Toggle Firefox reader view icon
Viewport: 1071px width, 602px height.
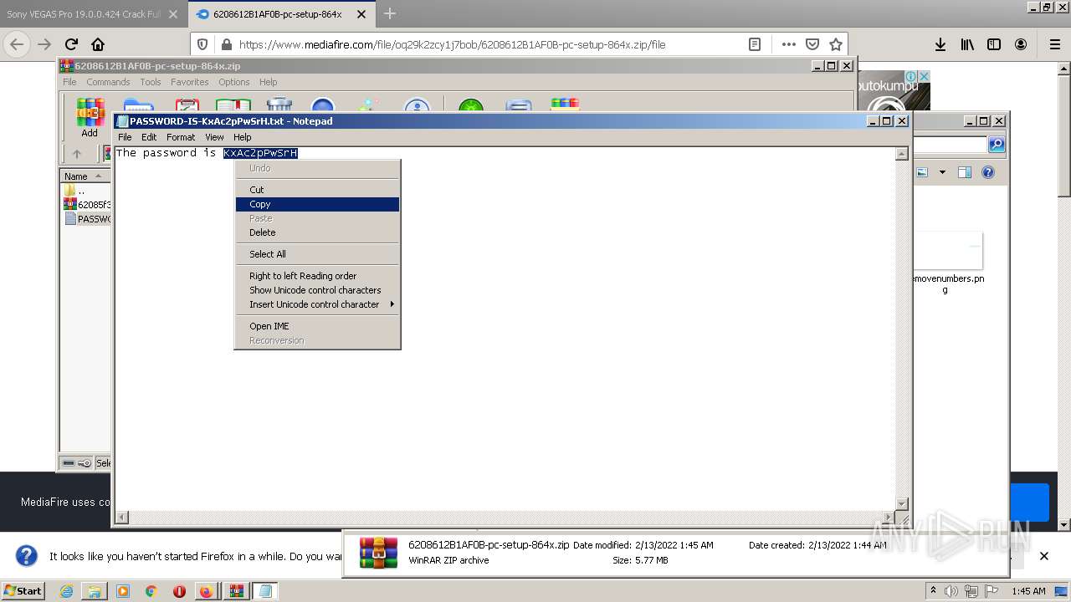tap(754, 44)
